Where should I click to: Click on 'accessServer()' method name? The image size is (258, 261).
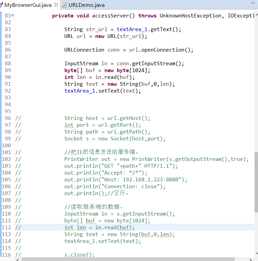pos(113,16)
